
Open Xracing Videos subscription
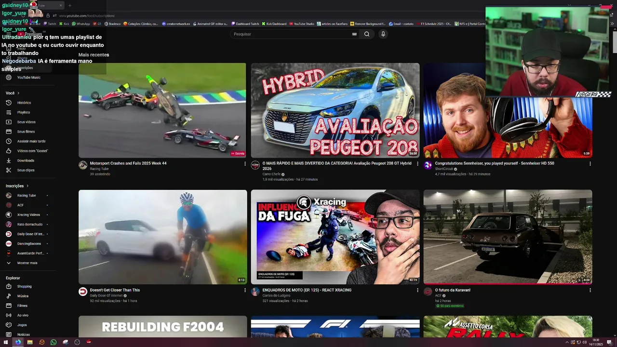[28, 215]
